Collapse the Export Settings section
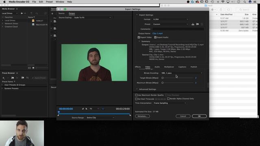This screenshot has height=146, width=260. click(x=137, y=15)
